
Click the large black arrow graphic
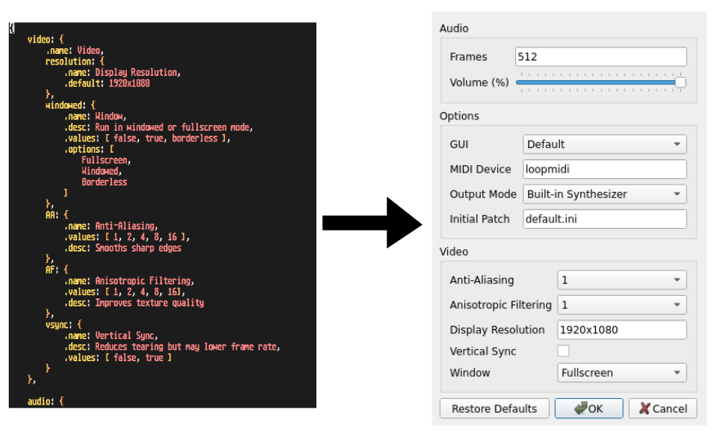tap(371, 222)
